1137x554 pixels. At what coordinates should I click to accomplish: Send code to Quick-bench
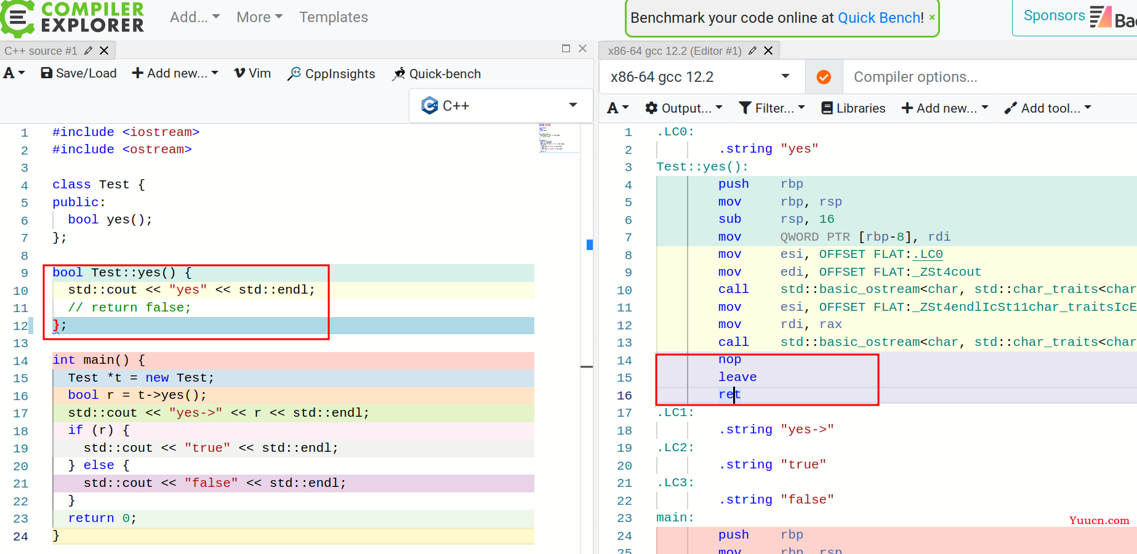point(436,74)
